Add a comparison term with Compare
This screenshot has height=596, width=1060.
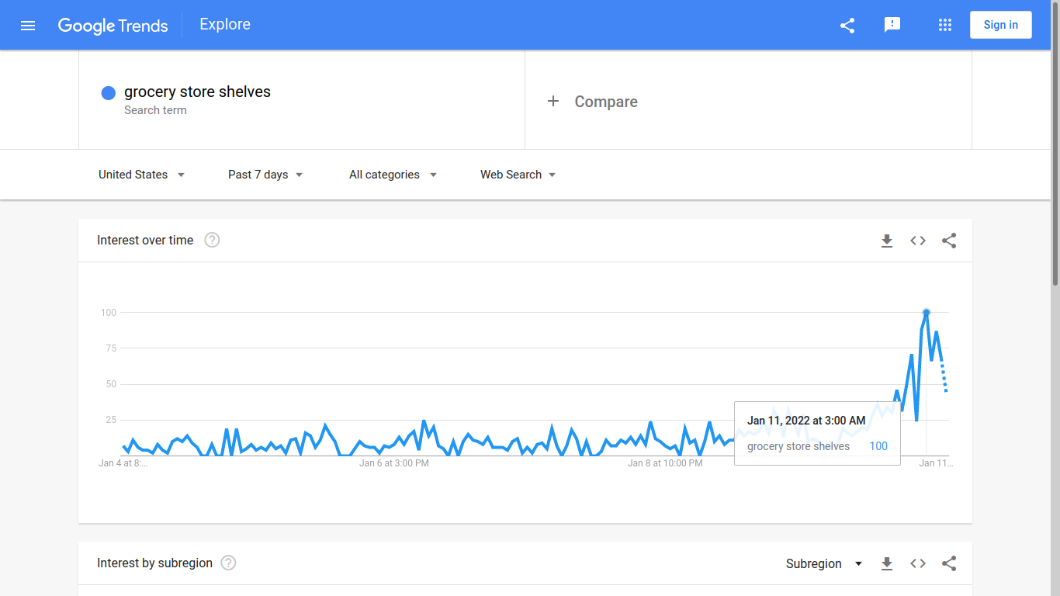point(606,102)
